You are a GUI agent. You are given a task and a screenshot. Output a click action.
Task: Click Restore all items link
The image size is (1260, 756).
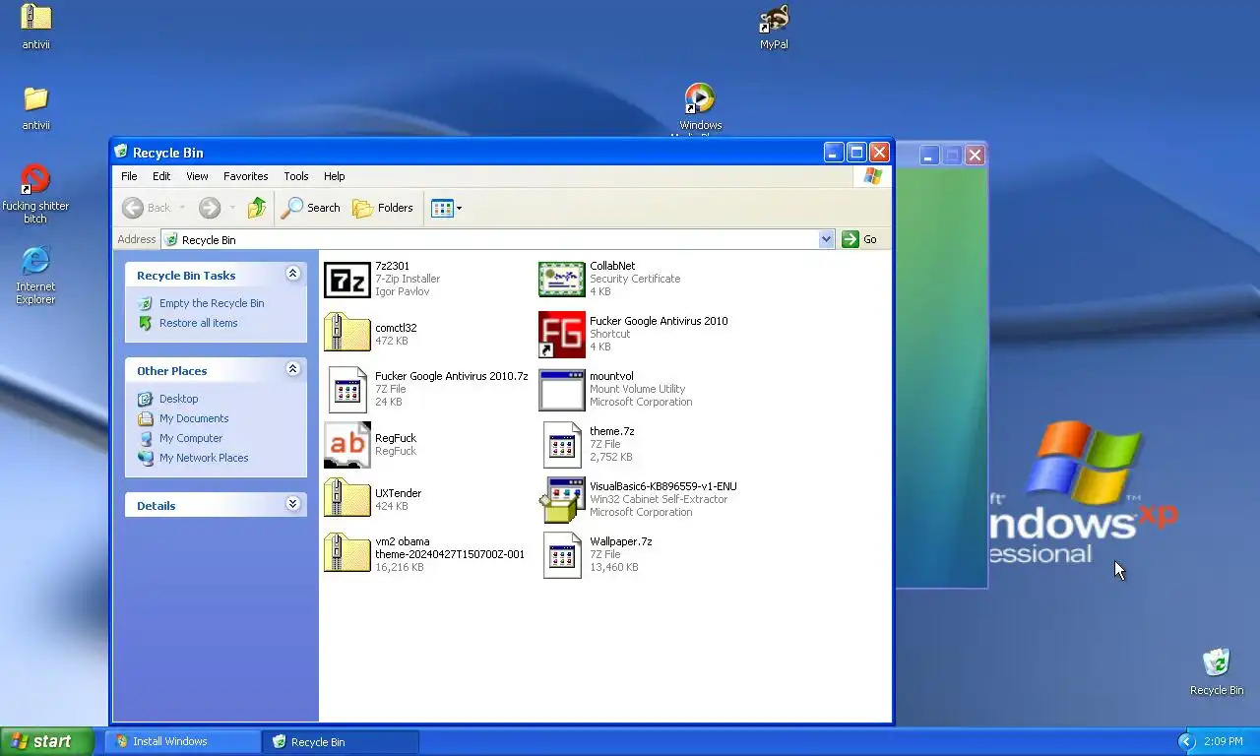(199, 323)
